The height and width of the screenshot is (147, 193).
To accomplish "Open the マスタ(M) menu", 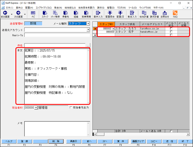I will point(122,8).
